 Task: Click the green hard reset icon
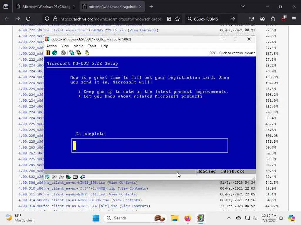click(55, 53)
